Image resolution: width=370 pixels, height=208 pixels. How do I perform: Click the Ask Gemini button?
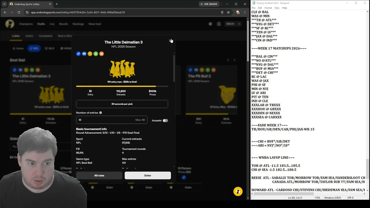[209, 4]
